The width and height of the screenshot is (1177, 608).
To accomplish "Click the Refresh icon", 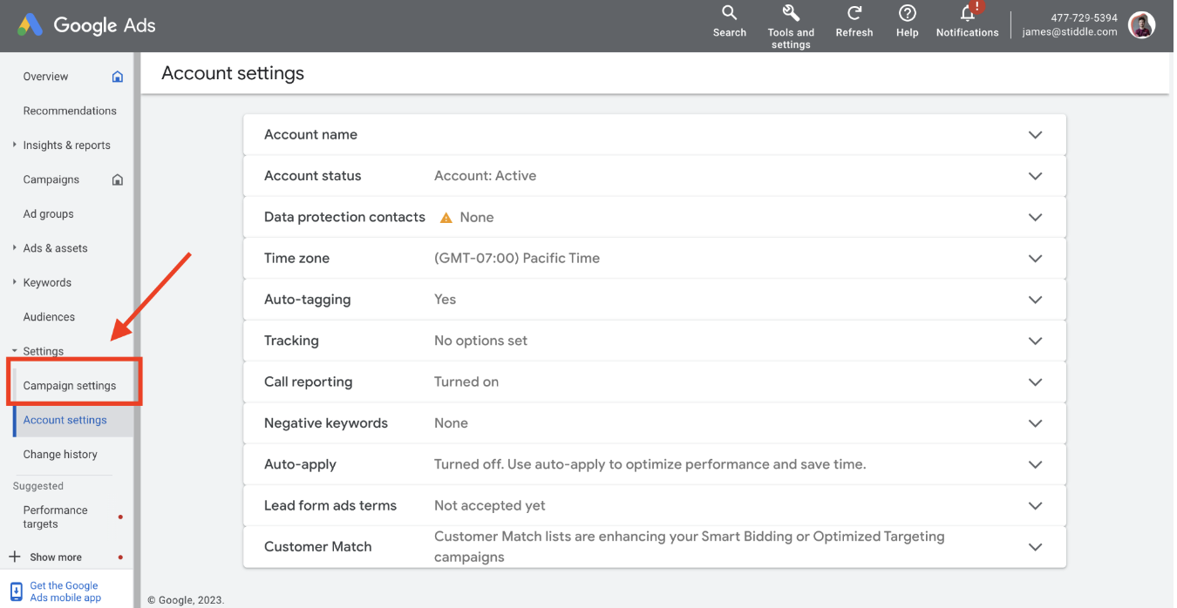I will tap(854, 13).
